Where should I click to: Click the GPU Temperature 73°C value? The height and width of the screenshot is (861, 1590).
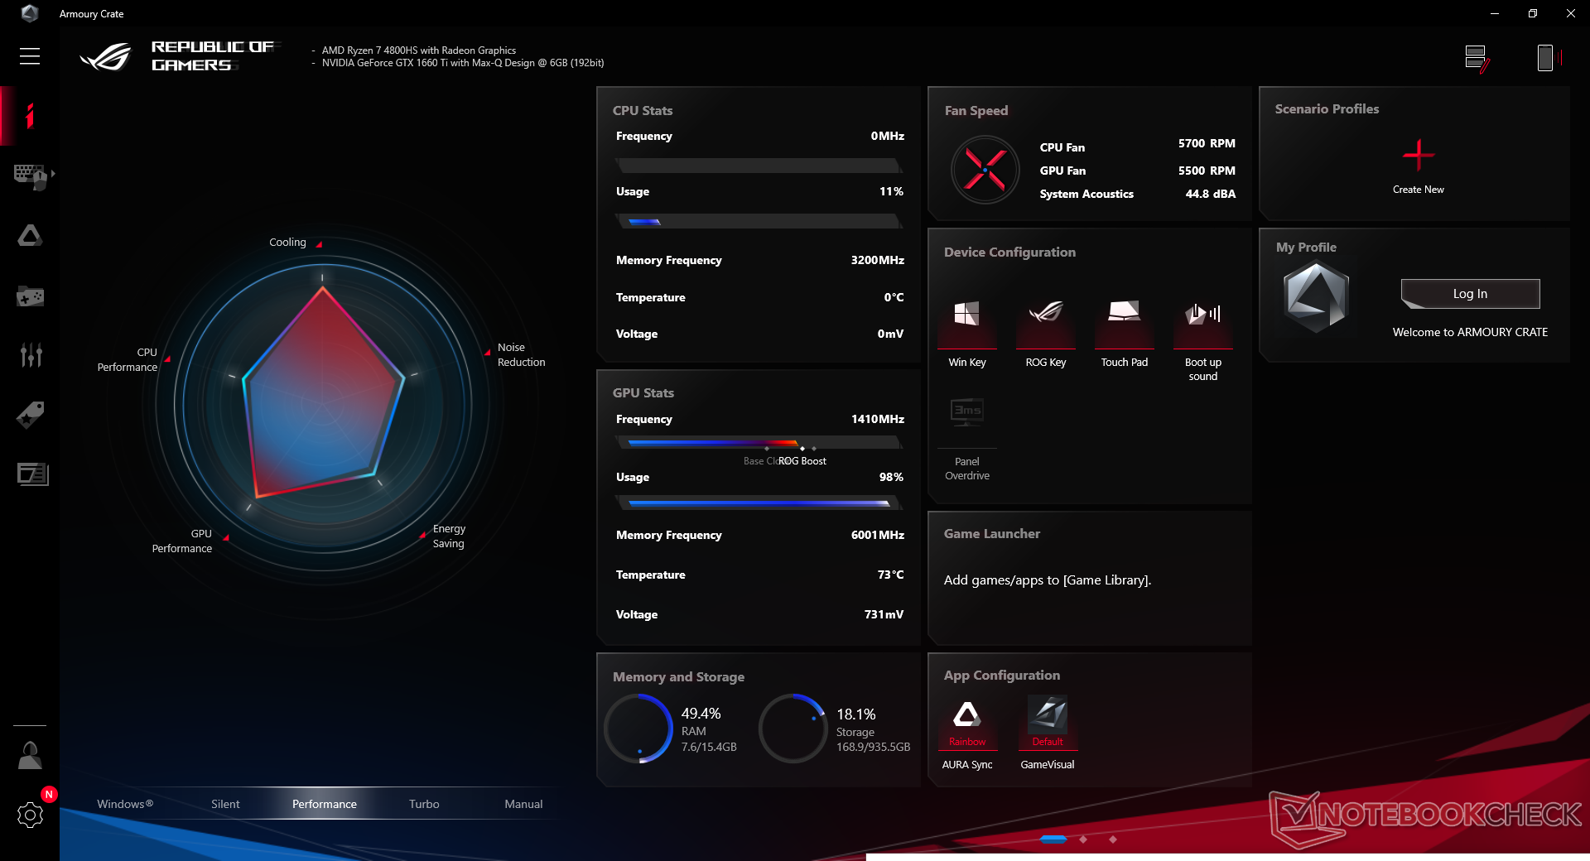pyautogui.click(x=891, y=575)
